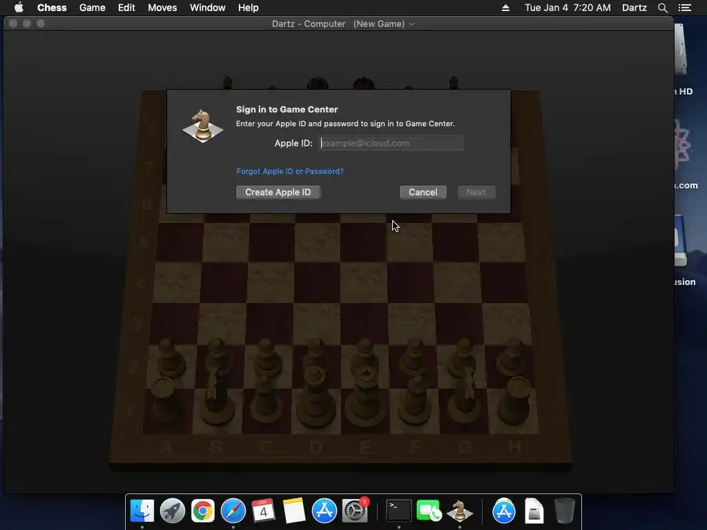Launch Google Chrome from the Dock

click(203, 511)
